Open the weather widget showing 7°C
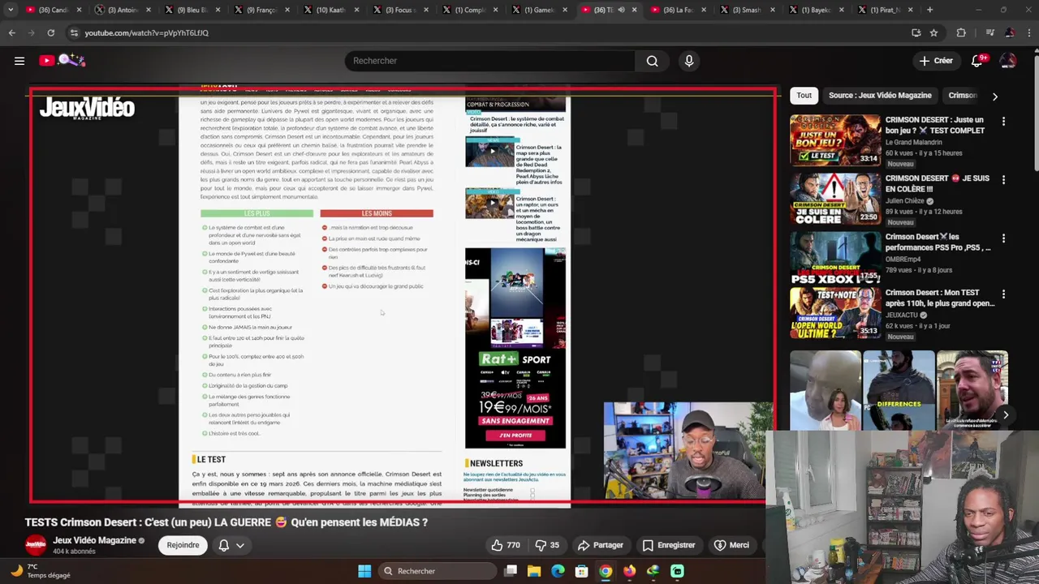 click(41, 571)
